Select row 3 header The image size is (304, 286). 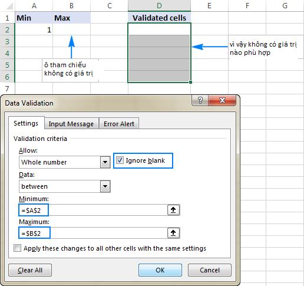coord(7,41)
